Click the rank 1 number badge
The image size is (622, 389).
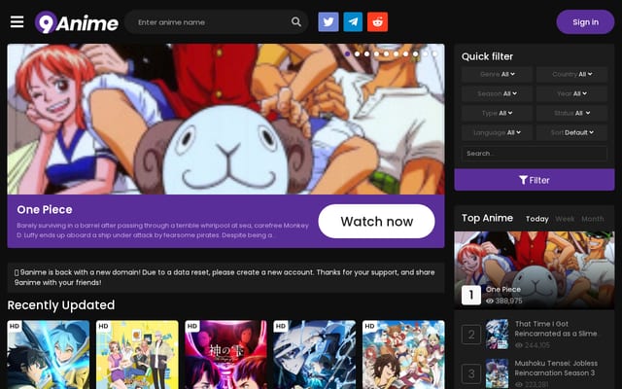[471, 295]
